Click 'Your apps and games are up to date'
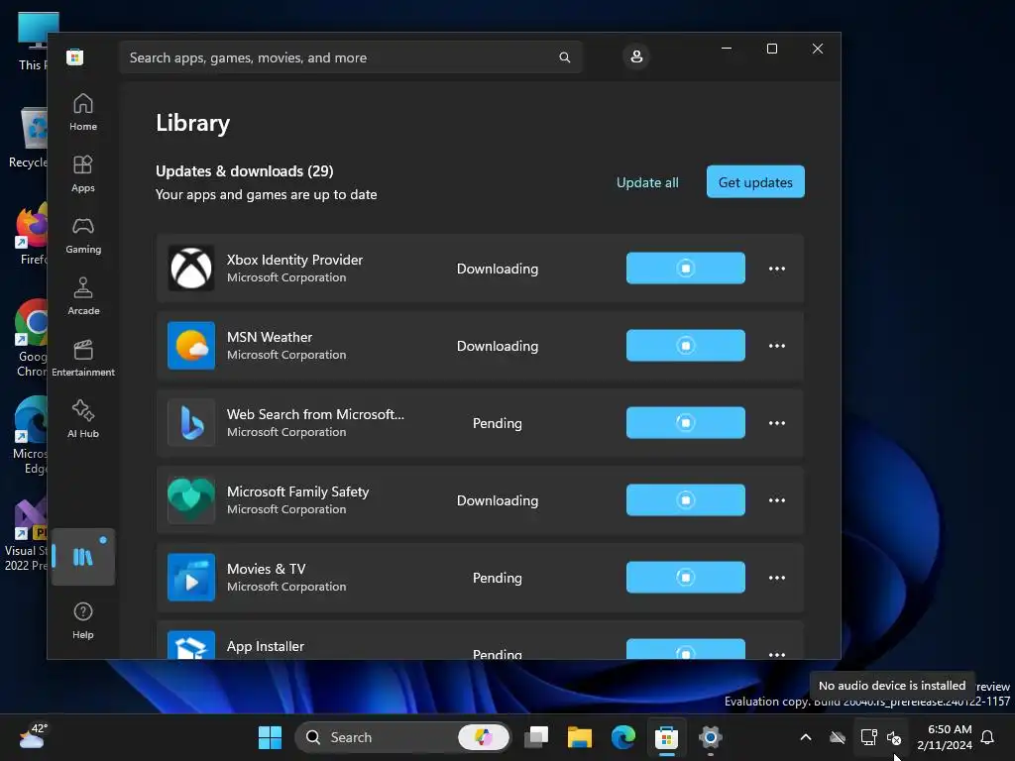 tap(266, 195)
